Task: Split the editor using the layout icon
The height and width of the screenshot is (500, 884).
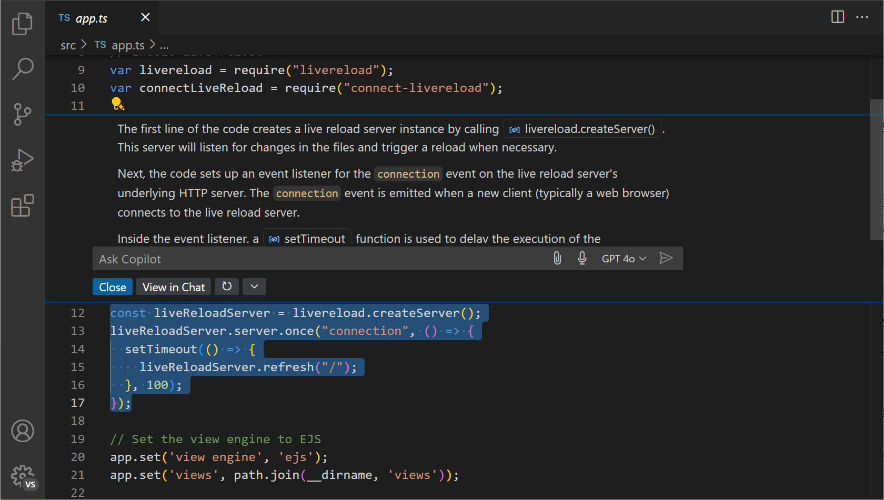Action: pos(837,17)
